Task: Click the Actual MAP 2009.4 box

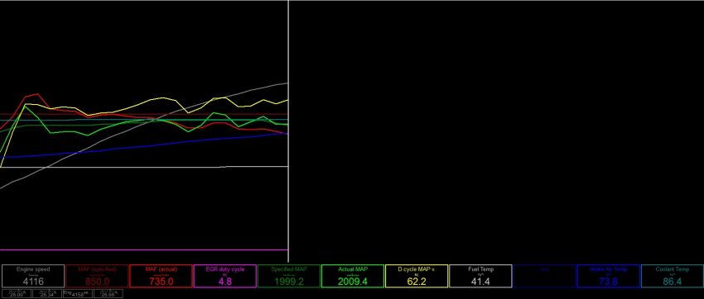Action: pos(353,276)
